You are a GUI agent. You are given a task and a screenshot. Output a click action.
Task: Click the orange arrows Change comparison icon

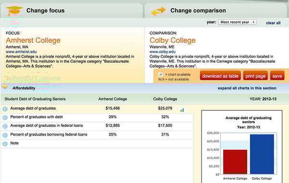click(158, 11)
